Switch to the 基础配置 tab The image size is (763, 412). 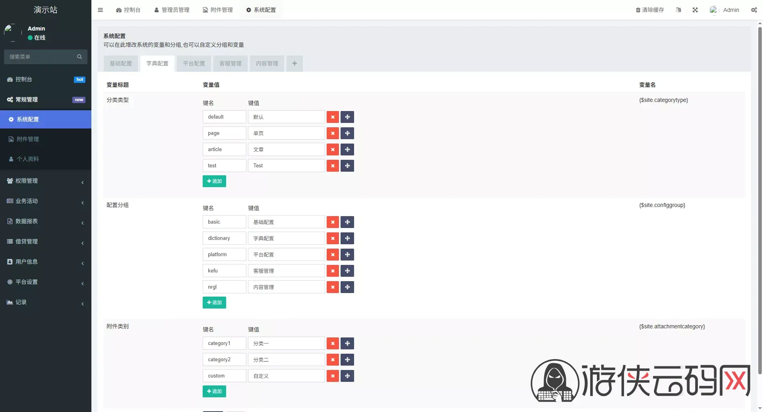point(121,63)
